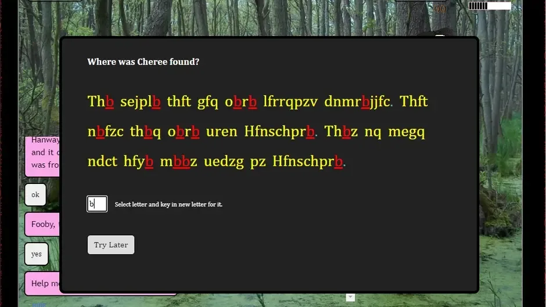Select the cipher word 'megq'

click(407, 132)
